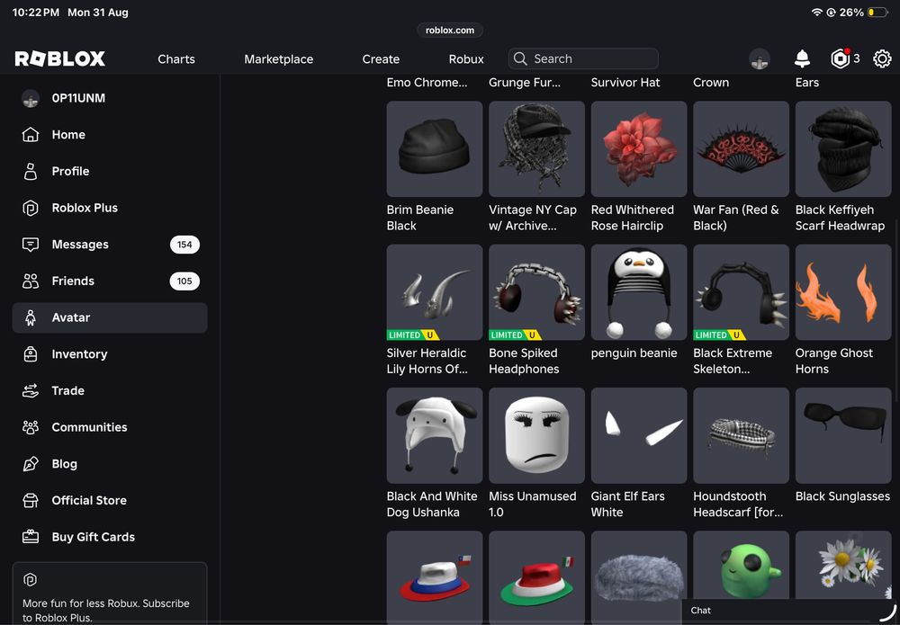Click the Roblox logo
Screen dimensions: 900x625
[59, 58]
